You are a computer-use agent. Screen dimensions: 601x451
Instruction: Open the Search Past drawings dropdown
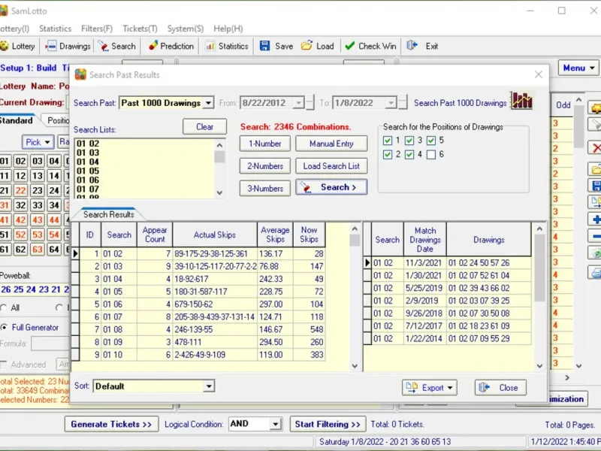pos(208,103)
